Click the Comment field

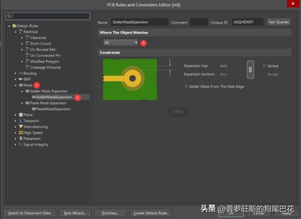tap(199, 22)
